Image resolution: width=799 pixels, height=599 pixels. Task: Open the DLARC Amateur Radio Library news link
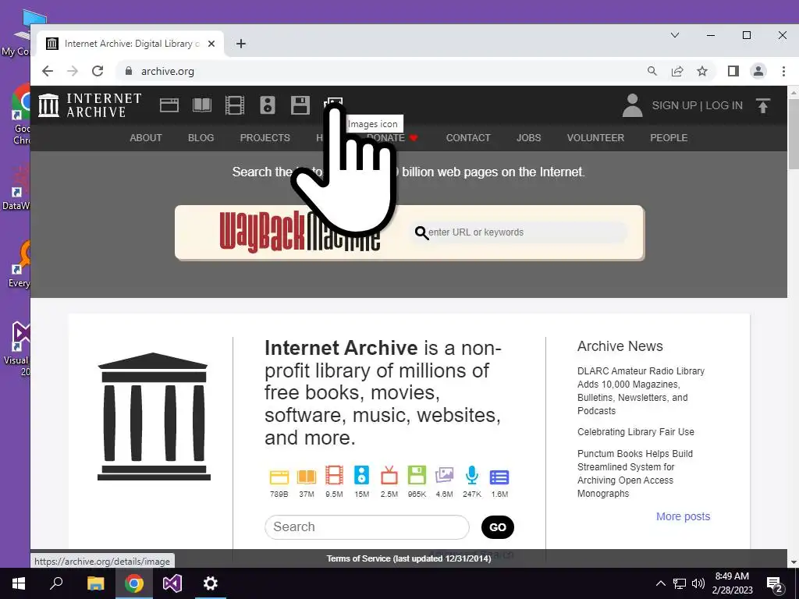click(641, 391)
